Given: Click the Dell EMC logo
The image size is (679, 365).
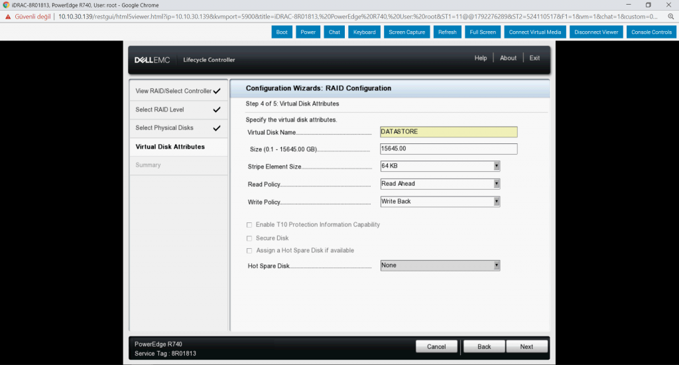Looking at the screenshot, I should (x=153, y=60).
